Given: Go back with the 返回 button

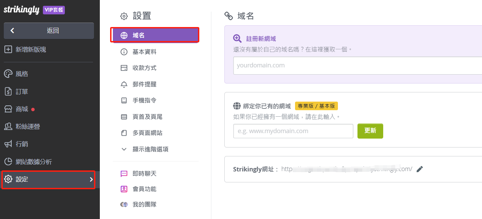Looking at the screenshot, I should tap(49, 31).
